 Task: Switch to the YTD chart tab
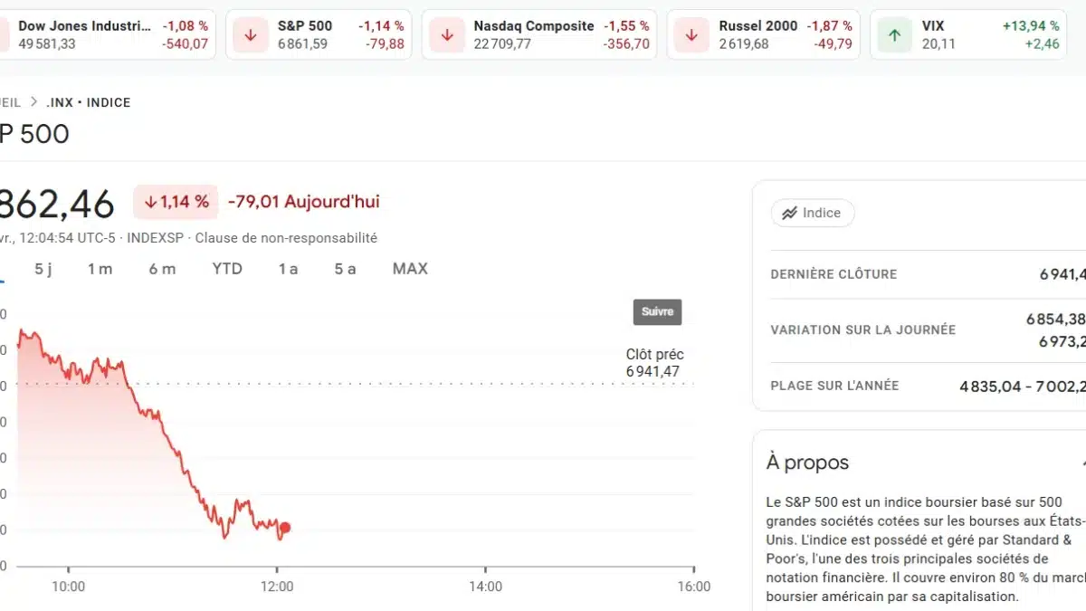point(225,268)
